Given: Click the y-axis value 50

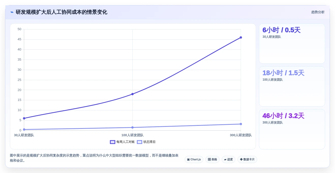Looking at the screenshot, I should (19, 29).
